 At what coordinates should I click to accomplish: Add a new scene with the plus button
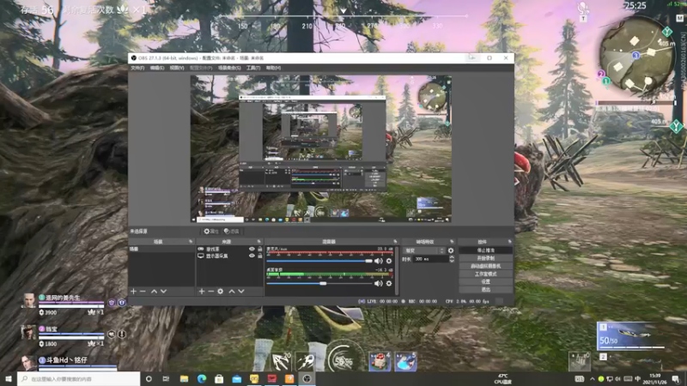134,291
